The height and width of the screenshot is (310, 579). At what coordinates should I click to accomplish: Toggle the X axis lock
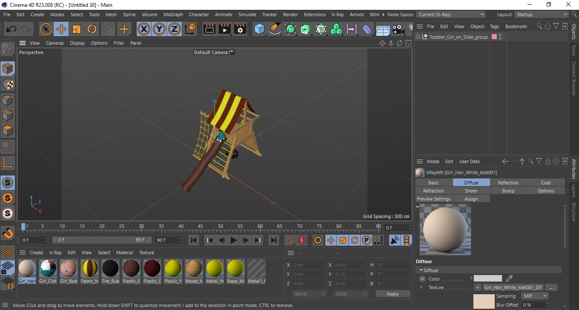144,29
